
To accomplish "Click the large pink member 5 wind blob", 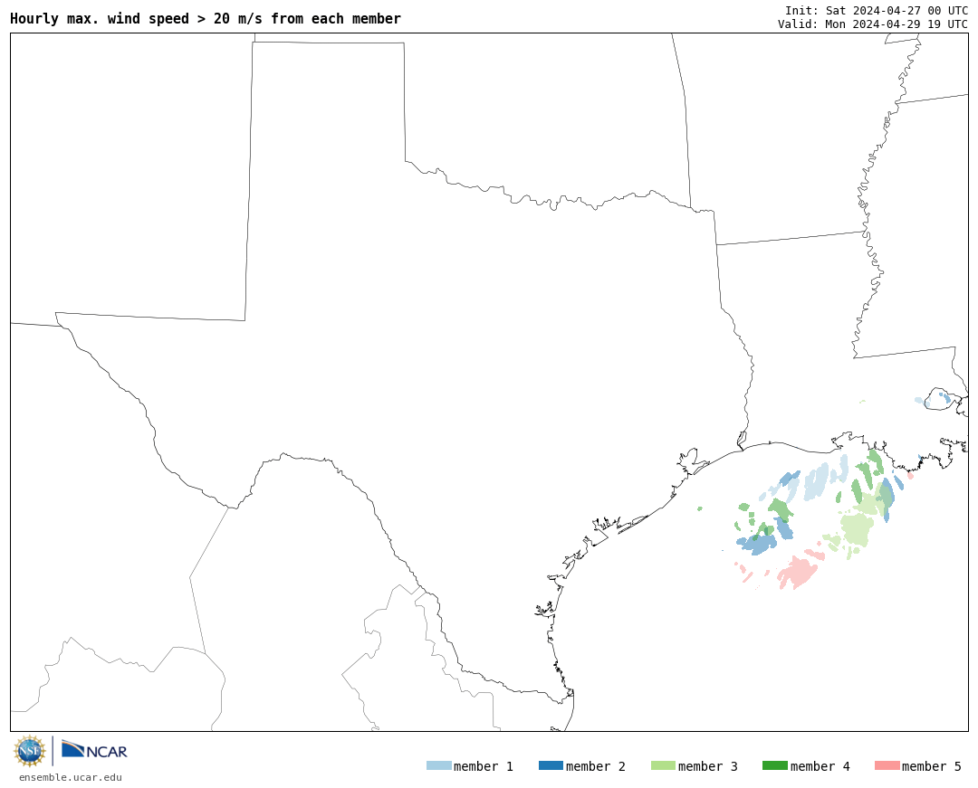I will (797, 572).
